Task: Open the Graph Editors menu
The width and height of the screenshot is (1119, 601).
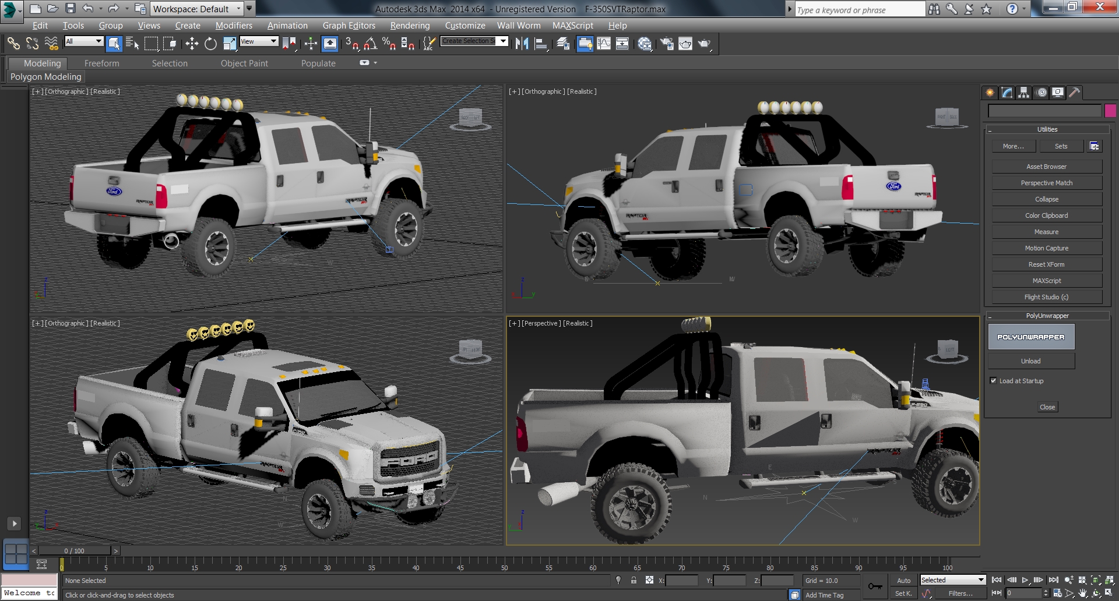Action: tap(349, 26)
